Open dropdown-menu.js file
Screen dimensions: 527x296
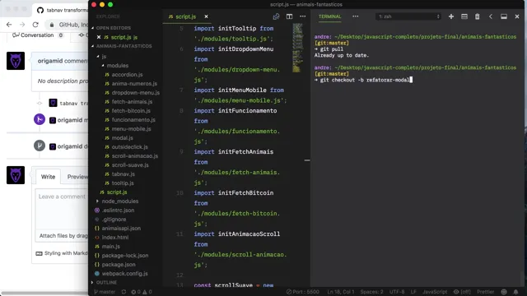[x=135, y=93]
